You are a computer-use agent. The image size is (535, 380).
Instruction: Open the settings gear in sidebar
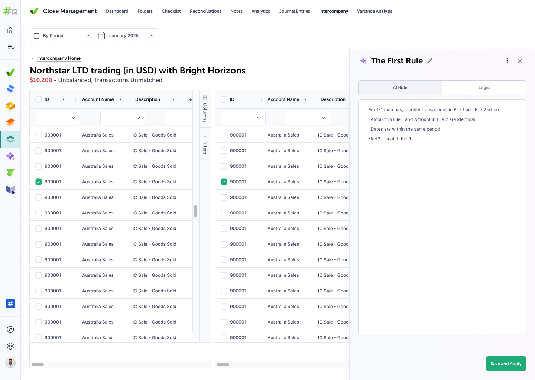tap(10, 346)
